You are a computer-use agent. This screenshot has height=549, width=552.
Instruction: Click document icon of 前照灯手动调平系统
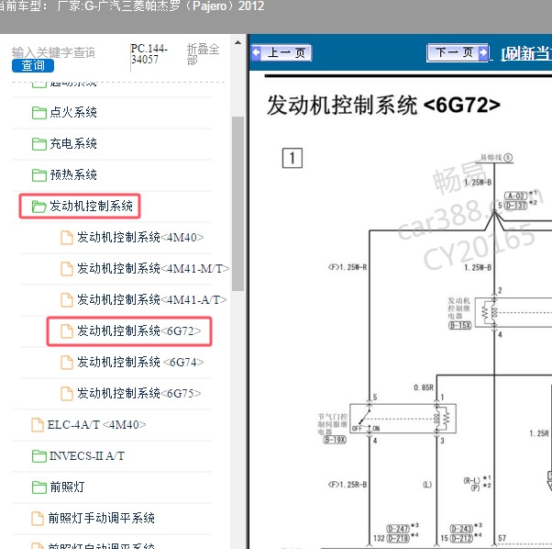38,519
